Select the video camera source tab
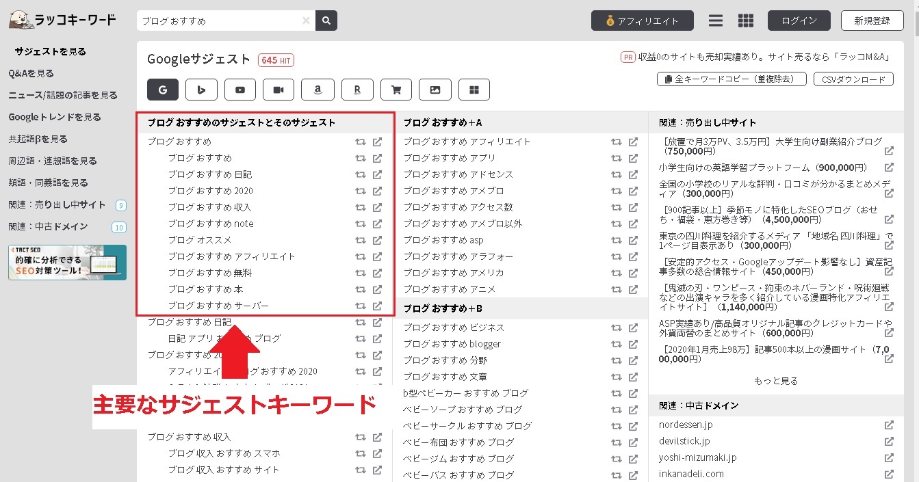The height and width of the screenshot is (482, 919). click(x=279, y=90)
